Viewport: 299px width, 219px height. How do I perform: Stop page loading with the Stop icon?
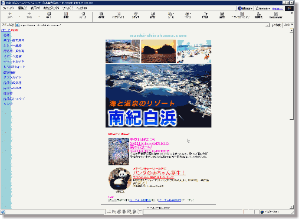pos(49,15)
